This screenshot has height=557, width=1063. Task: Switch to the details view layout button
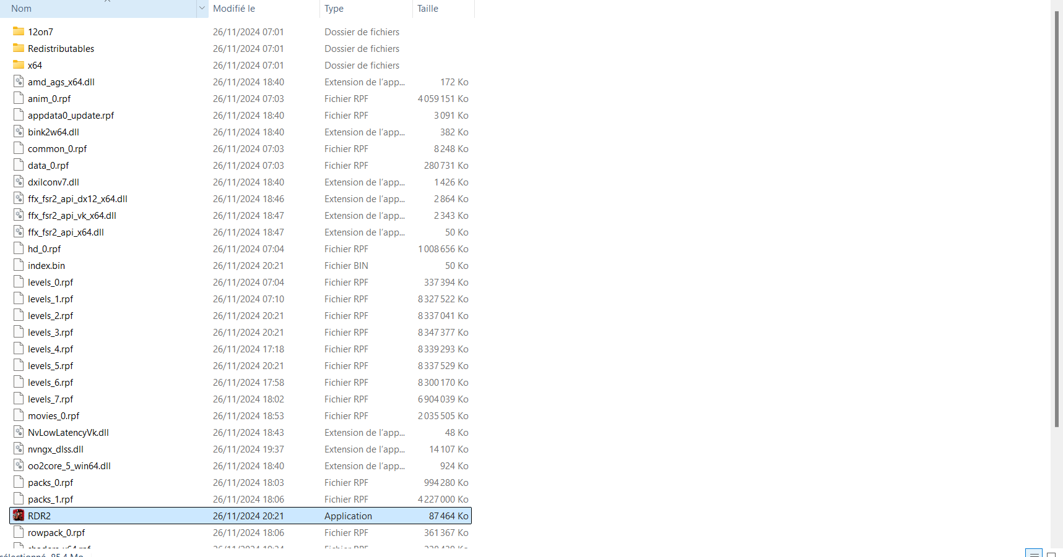click(x=1034, y=553)
